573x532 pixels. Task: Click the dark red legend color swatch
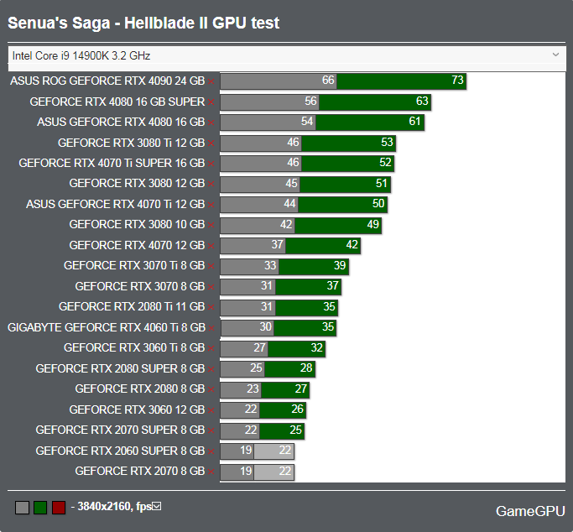[59, 508]
